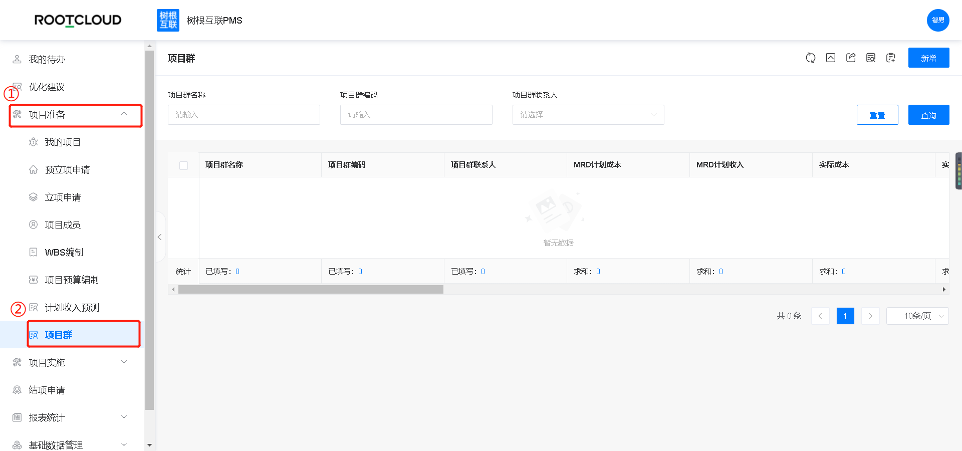This screenshot has height=451, width=962.
Task: Focus the 项目群编码 input field
Action: pos(416,115)
